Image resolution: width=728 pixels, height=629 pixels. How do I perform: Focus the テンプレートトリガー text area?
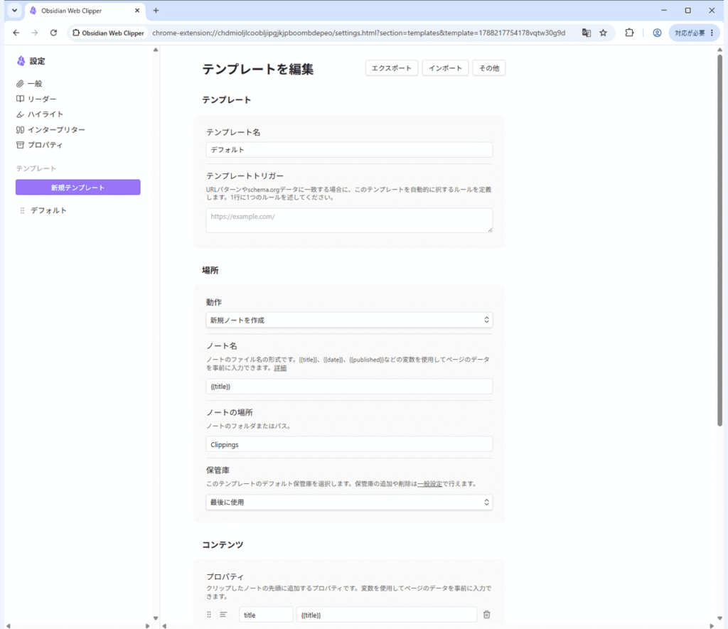pyautogui.click(x=349, y=220)
